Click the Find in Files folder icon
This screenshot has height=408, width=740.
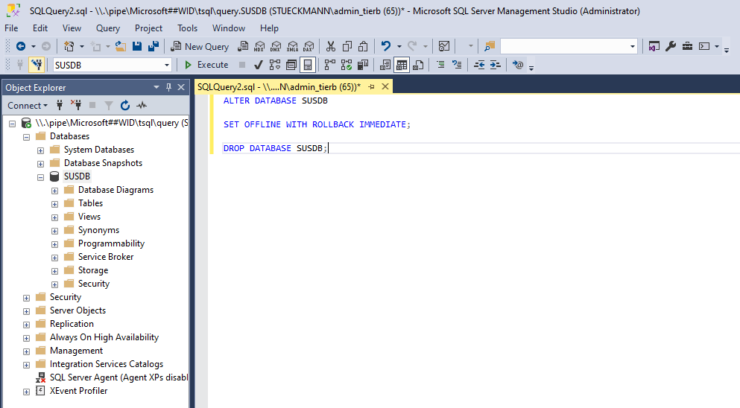(x=490, y=46)
